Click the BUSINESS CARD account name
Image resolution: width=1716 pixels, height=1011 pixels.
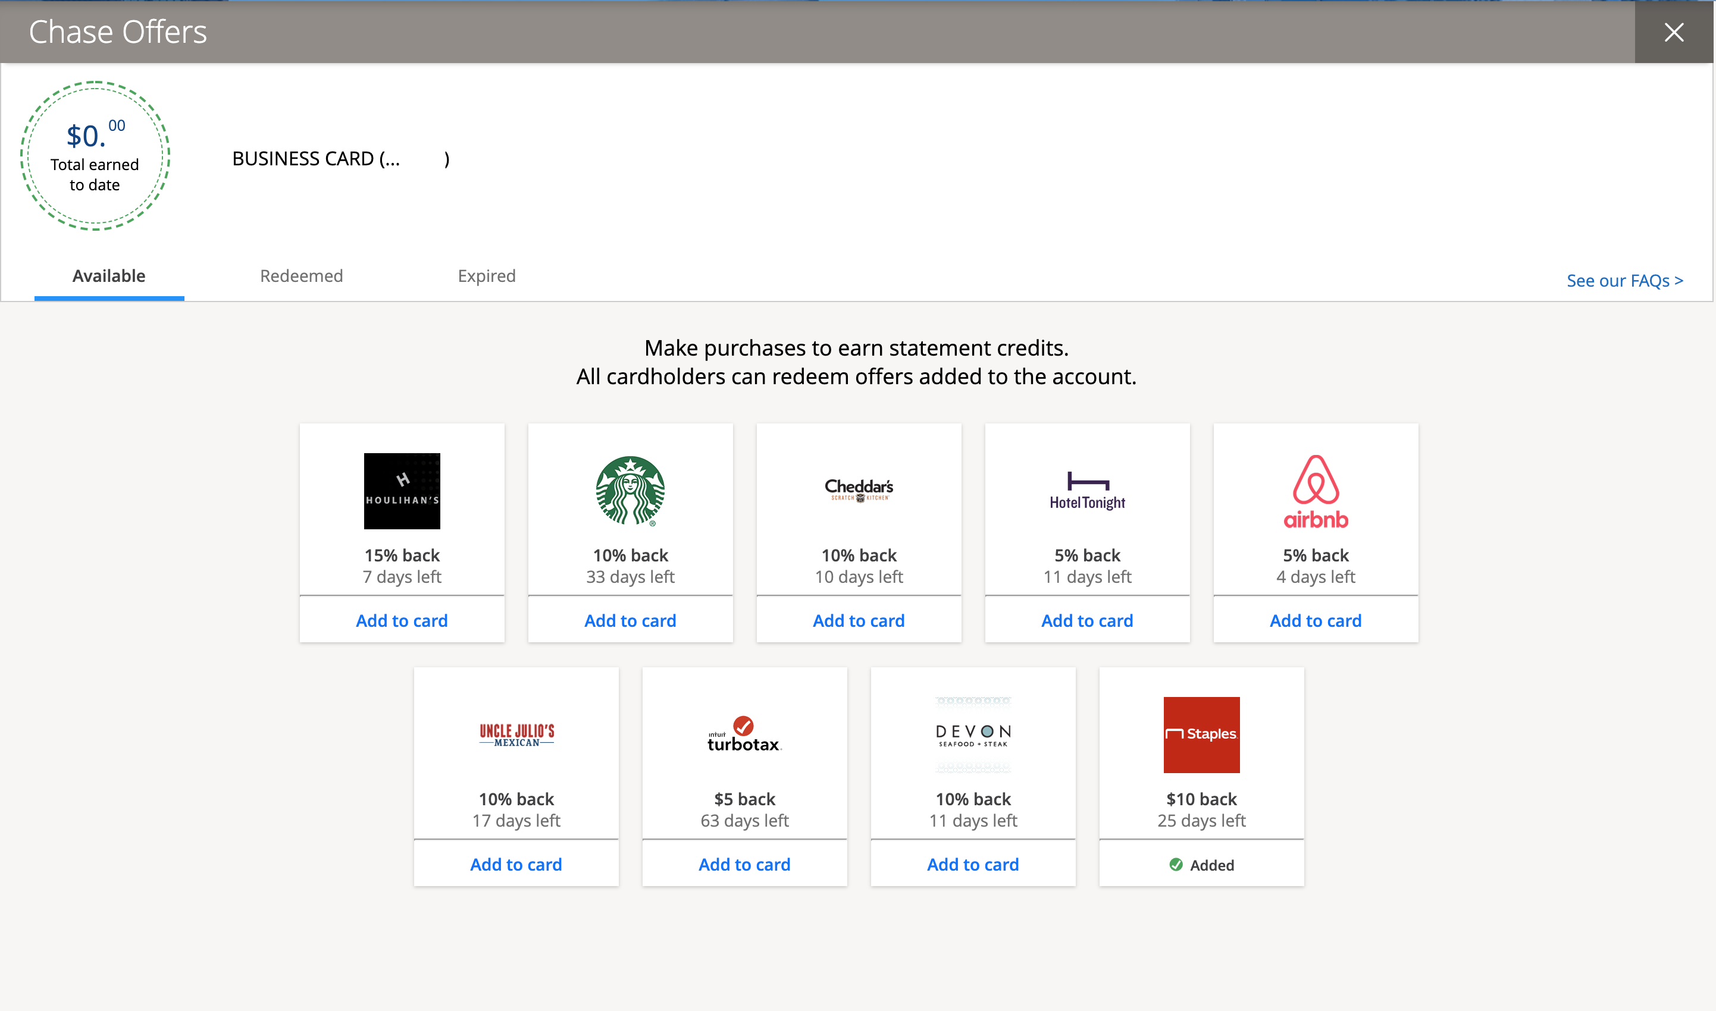340,159
